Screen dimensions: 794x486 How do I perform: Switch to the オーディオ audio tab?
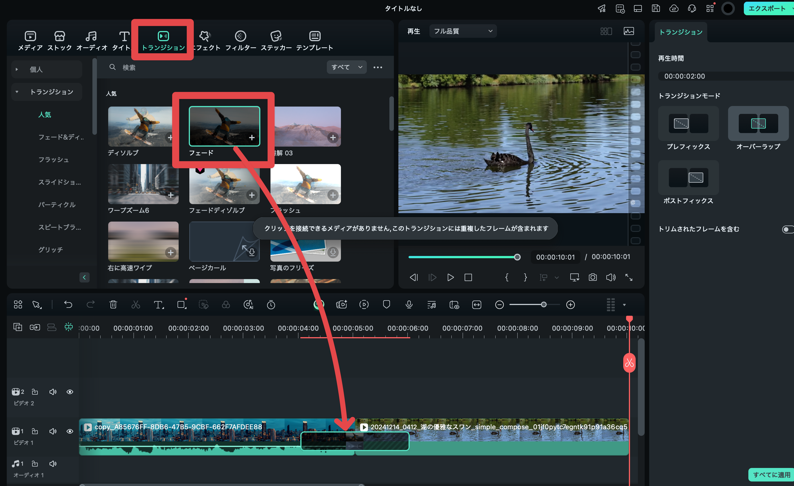[x=92, y=41]
